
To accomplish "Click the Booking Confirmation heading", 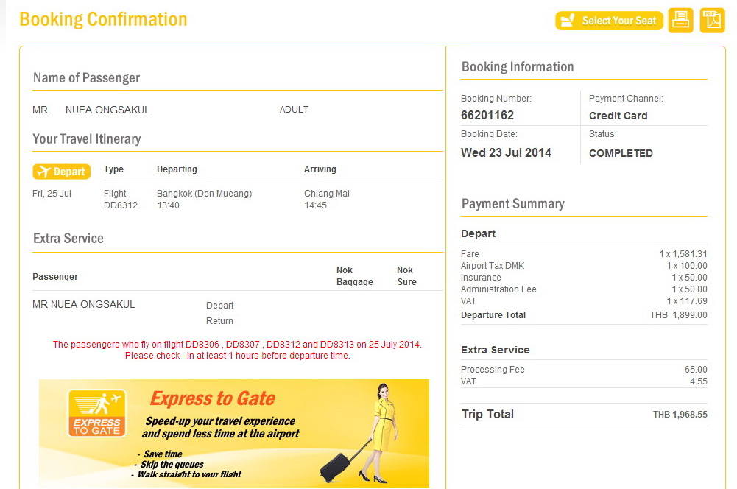I will 103,19.
